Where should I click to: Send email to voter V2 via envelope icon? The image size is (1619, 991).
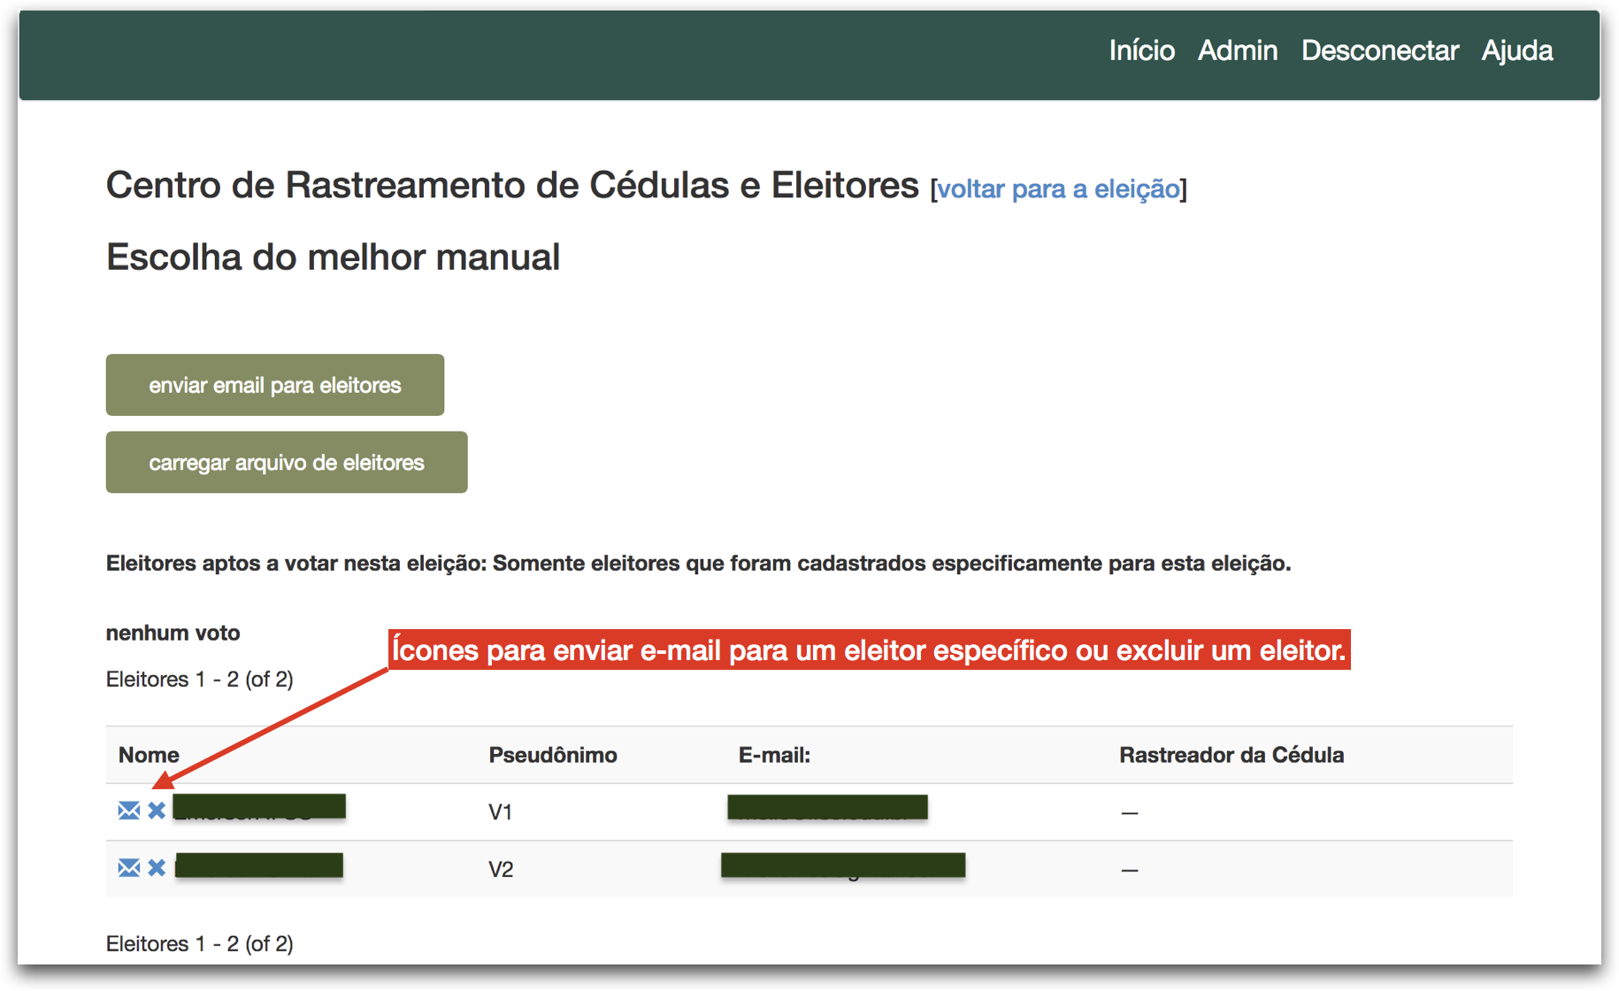click(x=129, y=868)
